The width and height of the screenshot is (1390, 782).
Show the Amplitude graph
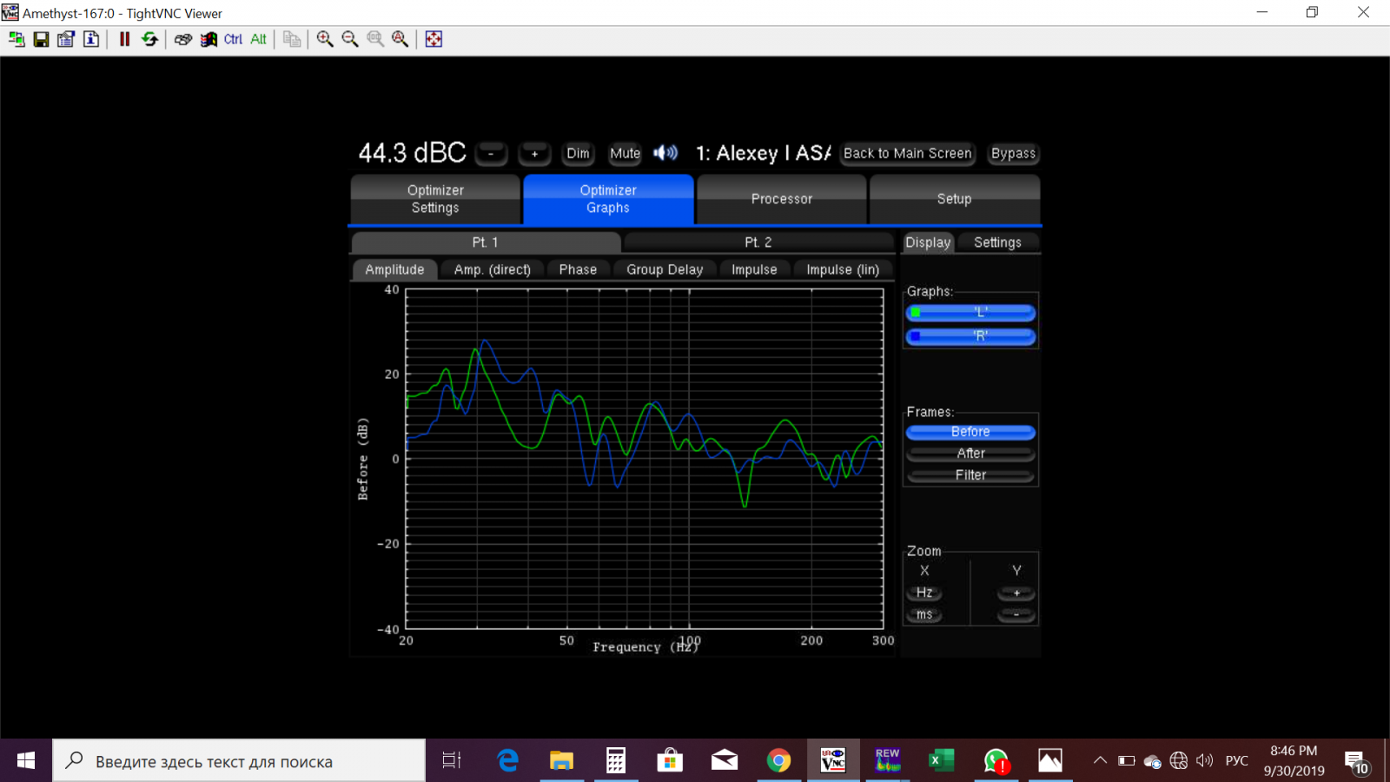click(394, 270)
